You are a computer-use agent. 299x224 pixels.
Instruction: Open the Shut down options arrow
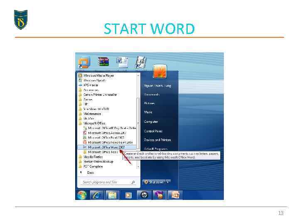tap(168, 182)
